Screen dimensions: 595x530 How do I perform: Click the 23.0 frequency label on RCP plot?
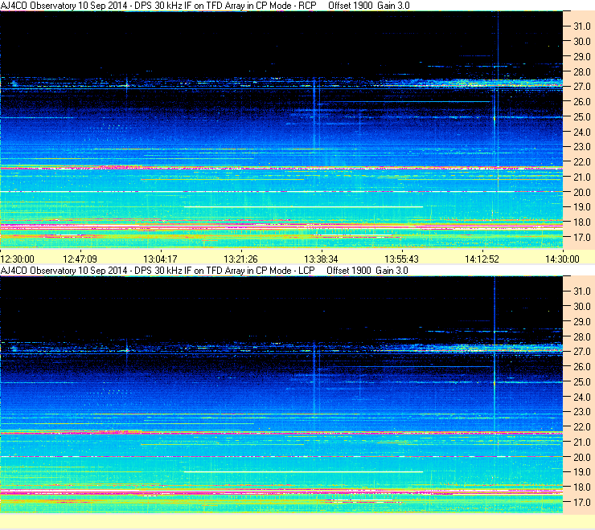(x=582, y=147)
